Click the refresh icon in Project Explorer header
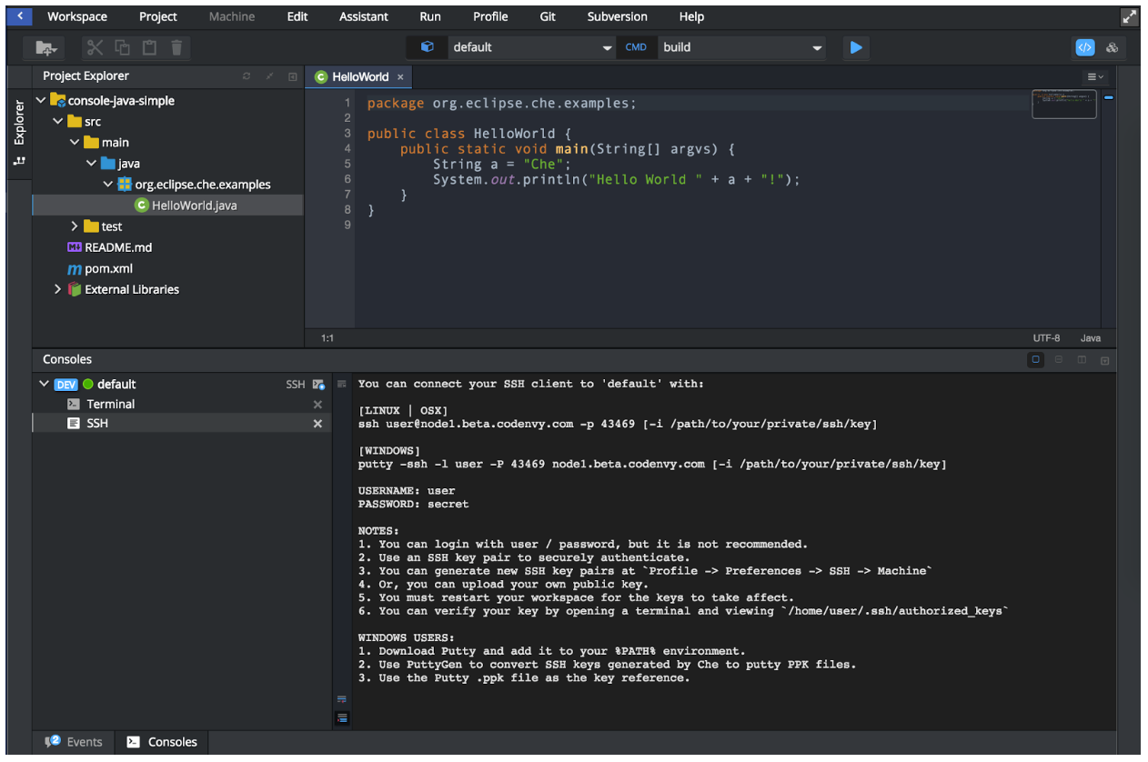 coord(247,76)
